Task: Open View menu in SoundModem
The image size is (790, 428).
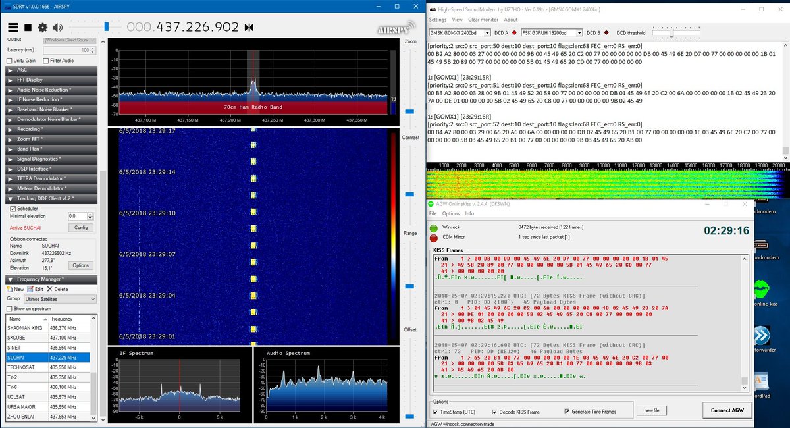Action: tap(457, 20)
